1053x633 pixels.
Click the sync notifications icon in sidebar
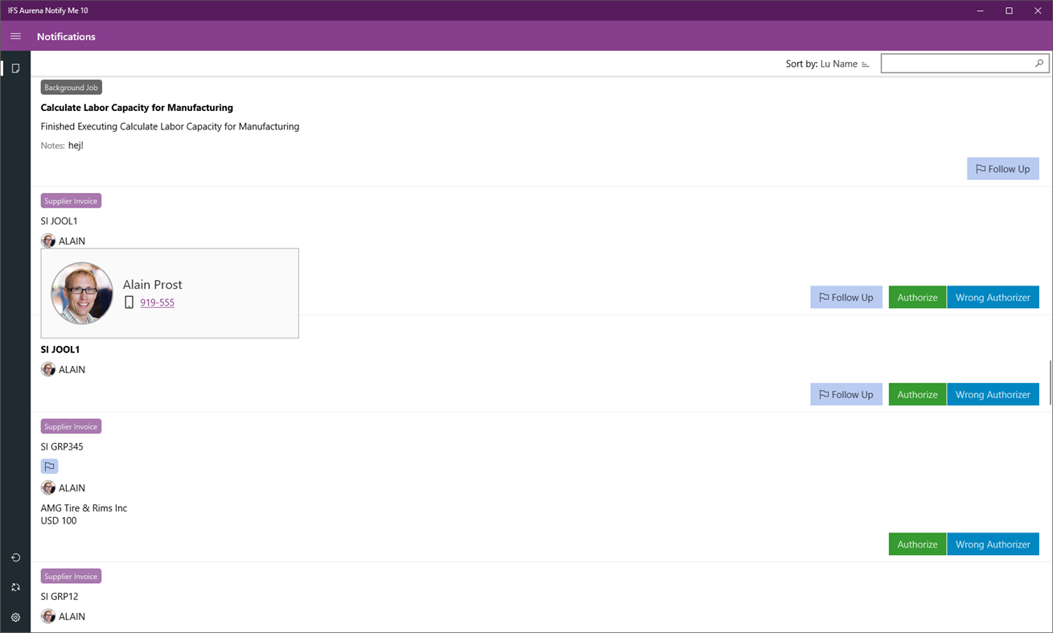[14, 587]
